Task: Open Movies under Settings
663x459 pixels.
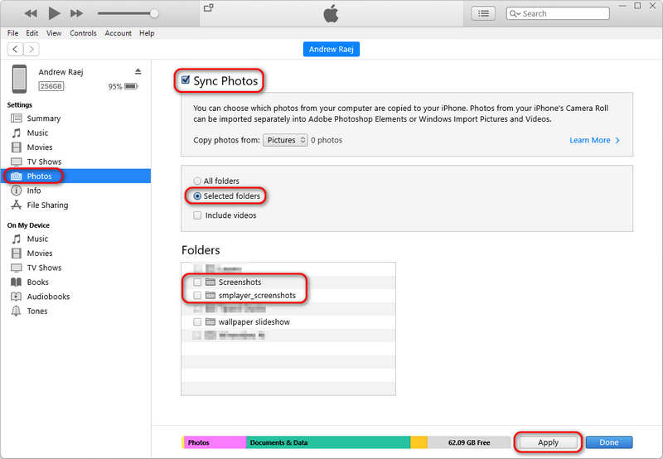Action: [x=40, y=147]
